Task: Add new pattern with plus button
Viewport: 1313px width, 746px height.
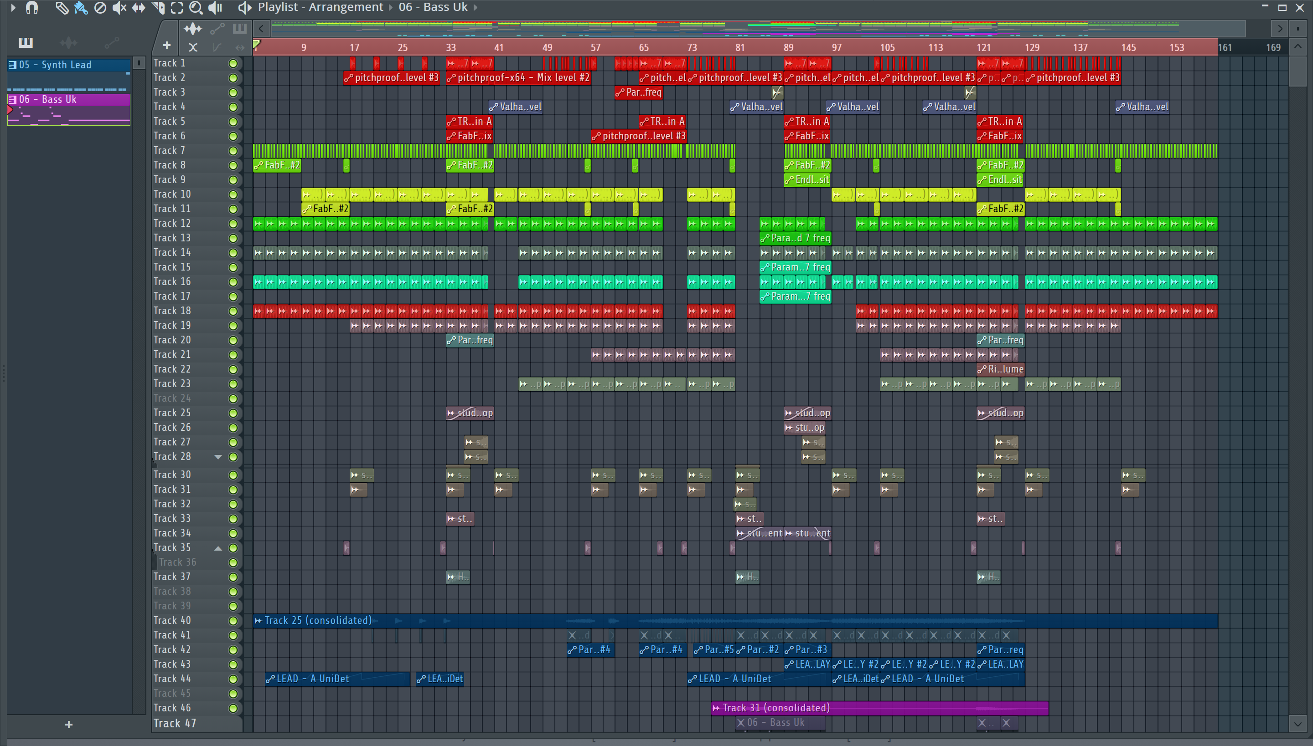Action: [x=69, y=724]
